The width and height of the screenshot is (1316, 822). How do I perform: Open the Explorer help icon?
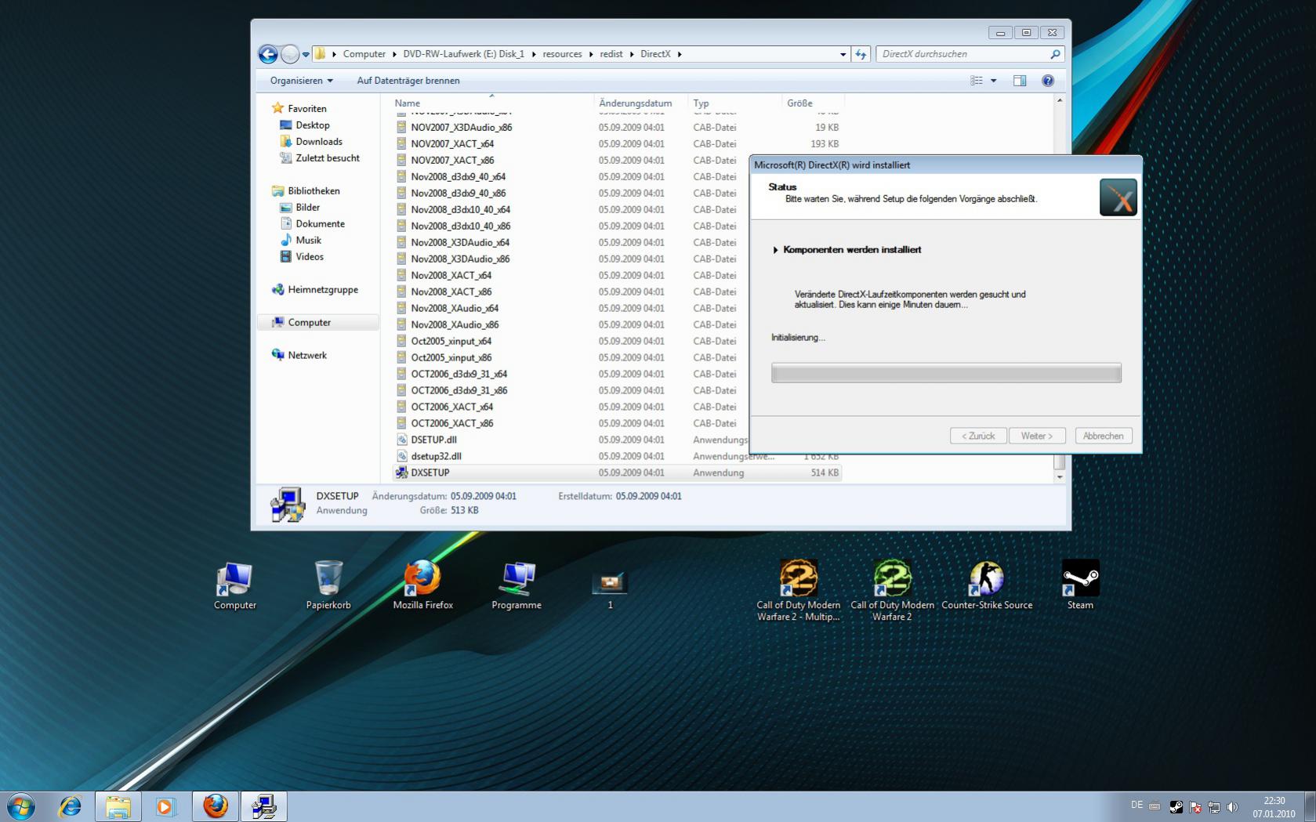point(1048,81)
